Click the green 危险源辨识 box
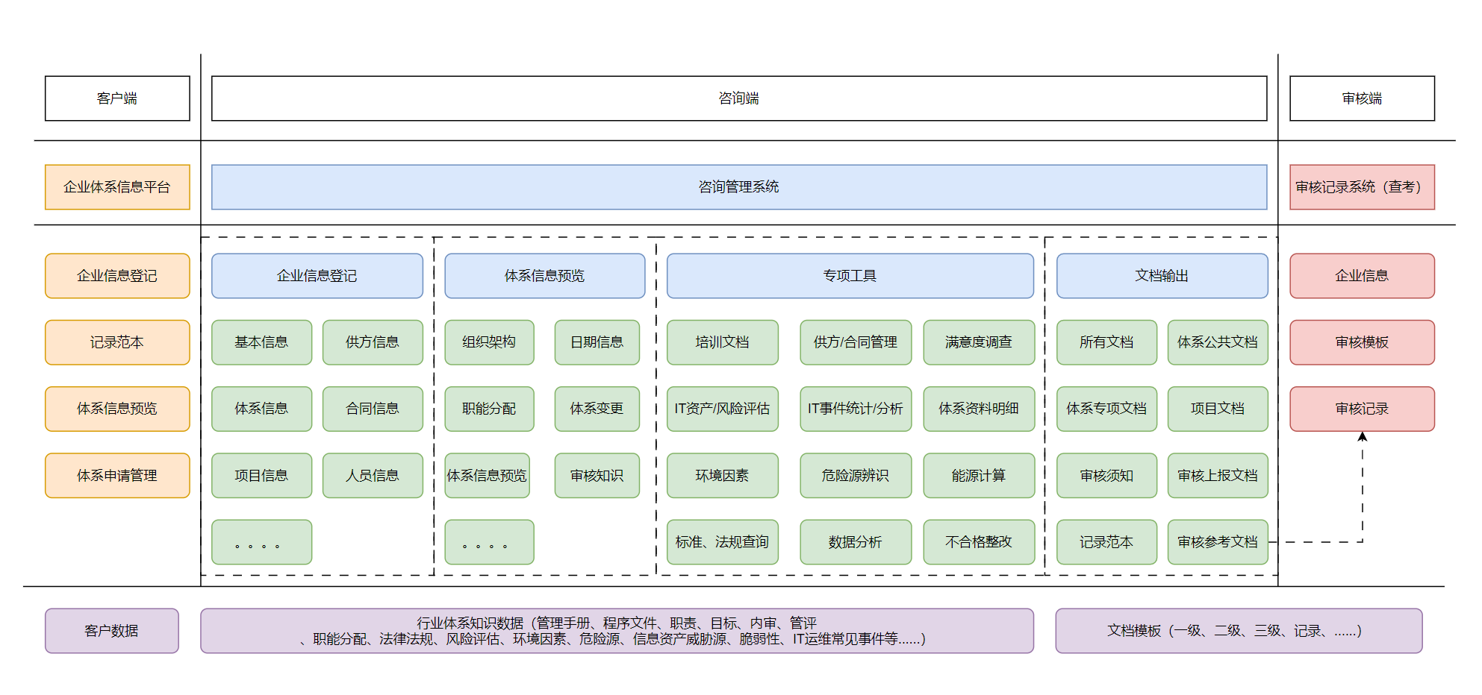1482x695 pixels. click(855, 476)
